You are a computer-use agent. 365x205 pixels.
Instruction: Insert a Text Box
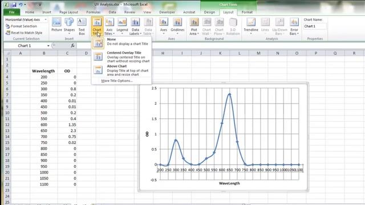(x=82, y=27)
